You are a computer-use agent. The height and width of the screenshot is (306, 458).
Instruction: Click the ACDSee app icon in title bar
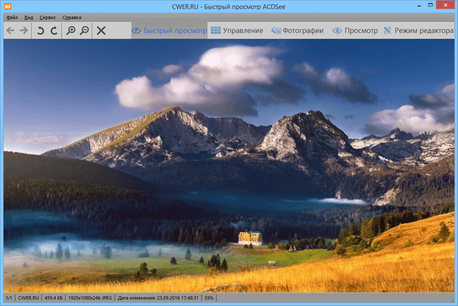click(x=8, y=6)
